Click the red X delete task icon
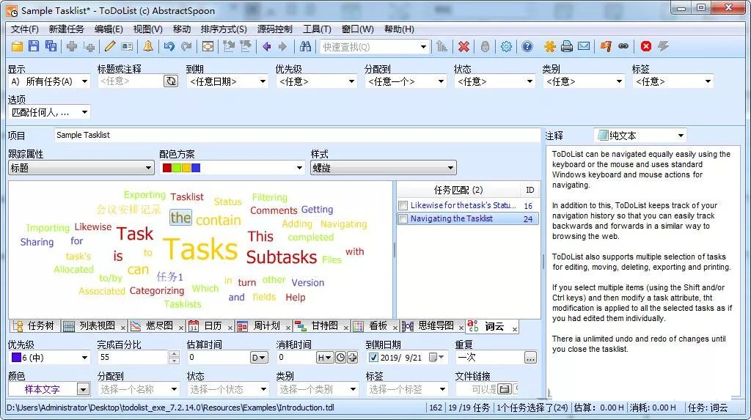This screenshot has width=751, height=420. point(464,46)
